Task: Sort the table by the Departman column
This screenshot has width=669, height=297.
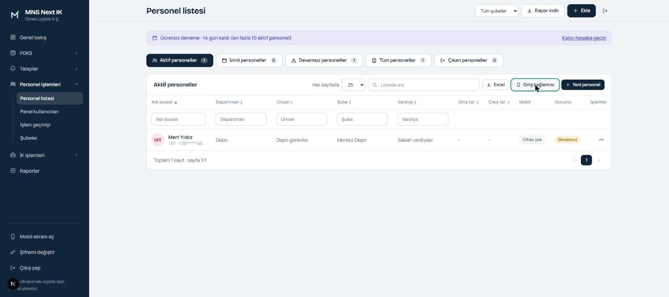Action: coord(229,102)
